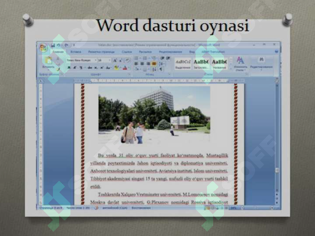Click the Borders icon in paragraph group
The image size is (315, 236).
click(145, 69)
